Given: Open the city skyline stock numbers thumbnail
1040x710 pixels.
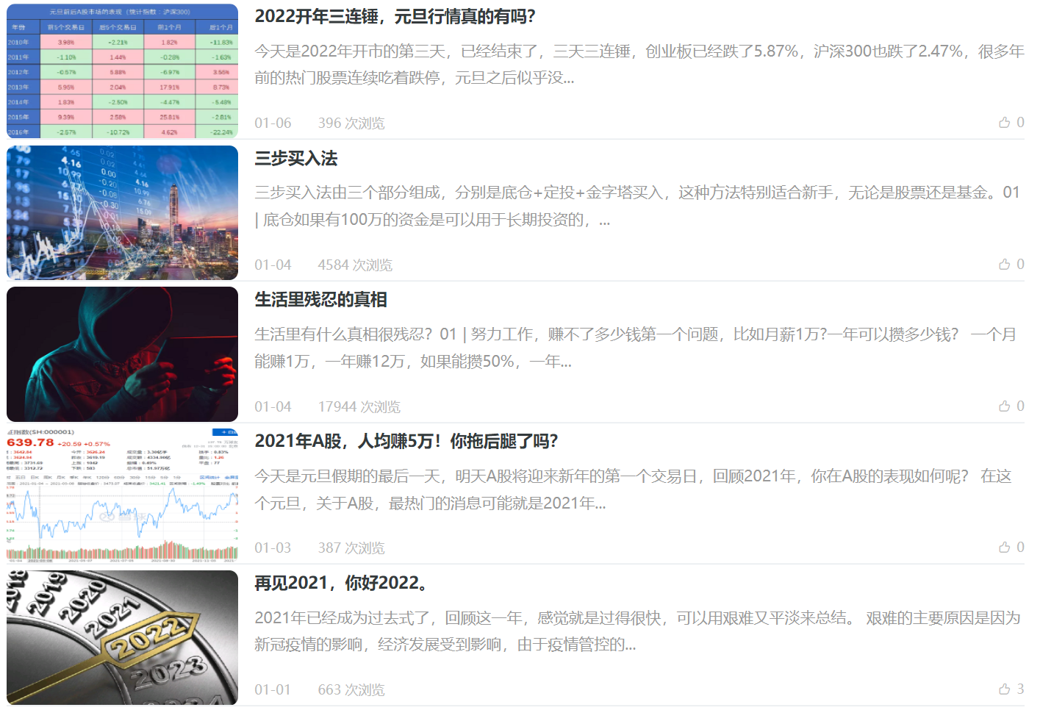Looking at the screenshot, I should pos(122,212).
